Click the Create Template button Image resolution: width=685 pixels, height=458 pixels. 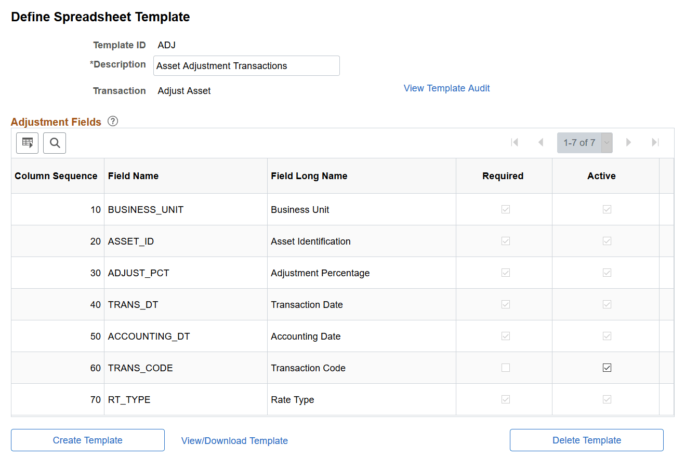tap(87, 440)
